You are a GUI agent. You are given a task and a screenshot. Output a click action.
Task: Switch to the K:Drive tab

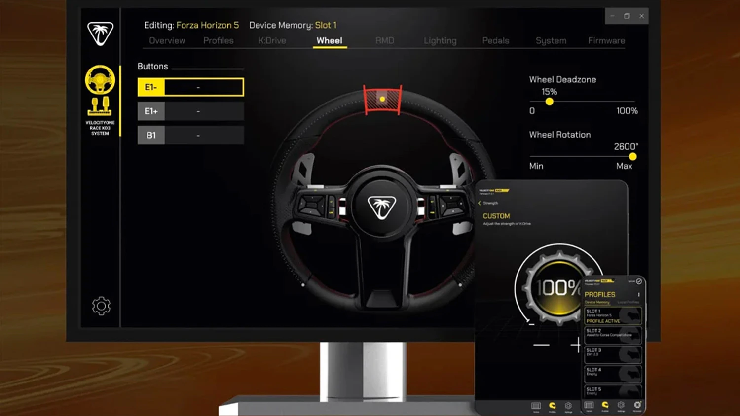point(272,41)
